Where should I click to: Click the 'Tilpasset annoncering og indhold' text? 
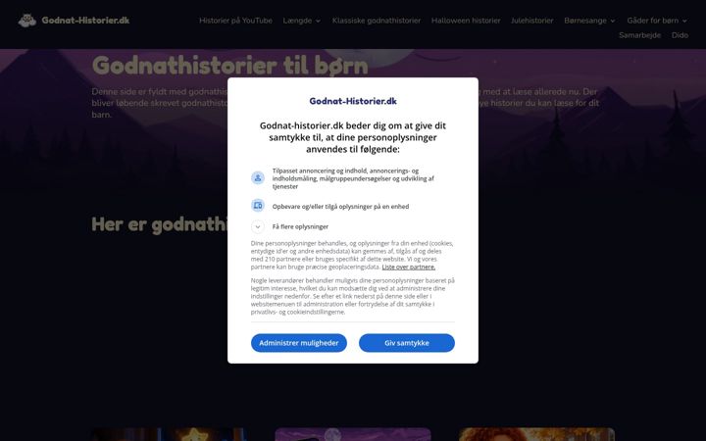353,178
